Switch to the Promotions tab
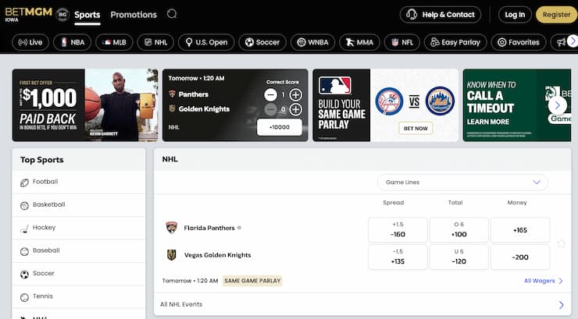This screenshot has height=319, width=578. pos(134,15)
